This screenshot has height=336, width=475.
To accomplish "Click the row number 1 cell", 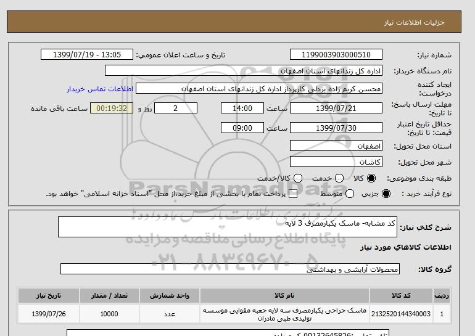I will point(442,314).
